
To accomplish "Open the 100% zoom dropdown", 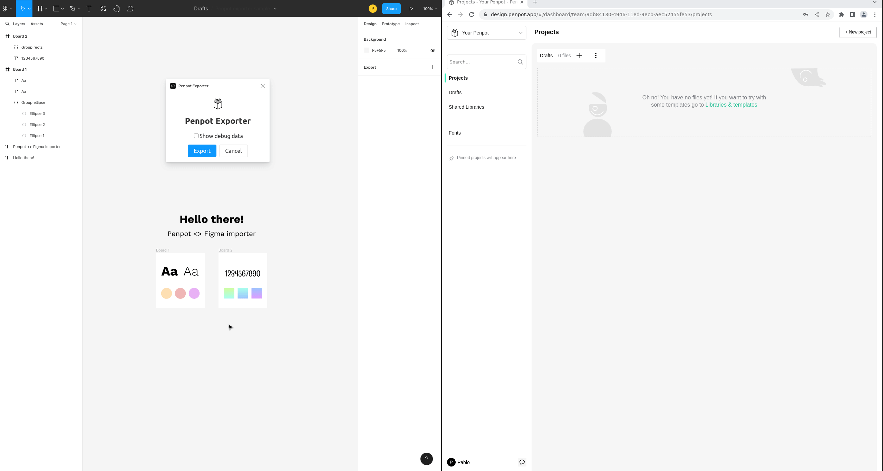I will [430, 9].
